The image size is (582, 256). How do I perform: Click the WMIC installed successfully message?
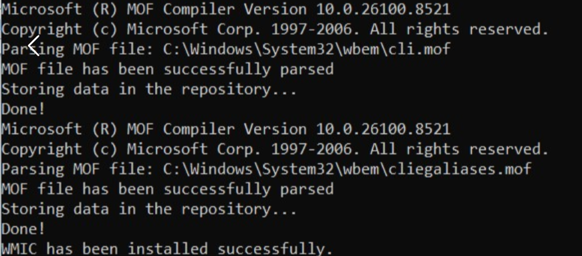(166, 249)
